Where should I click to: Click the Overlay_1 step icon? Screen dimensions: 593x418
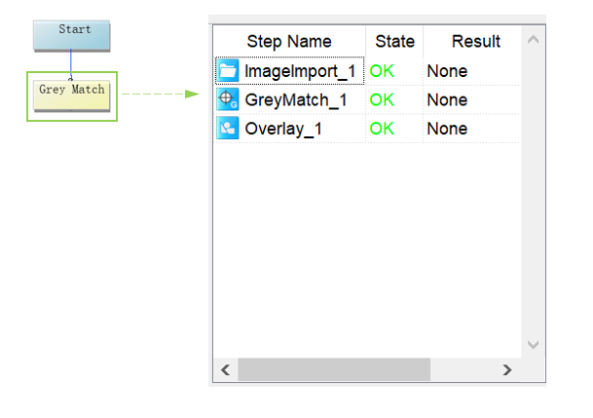(228, 129)
